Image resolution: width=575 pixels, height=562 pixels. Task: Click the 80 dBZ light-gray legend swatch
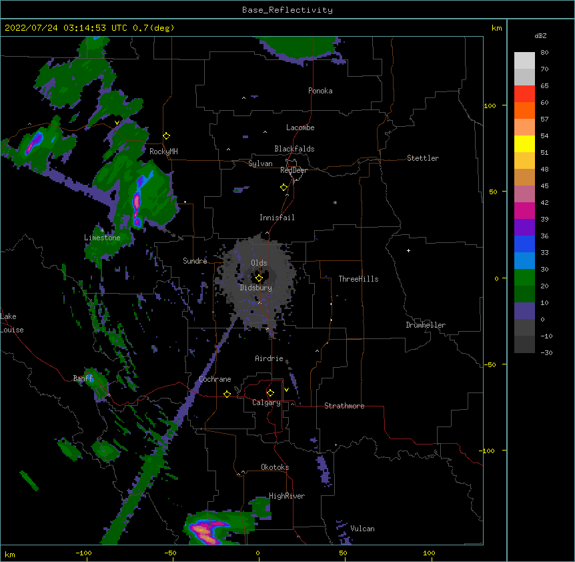coord(524,61)
